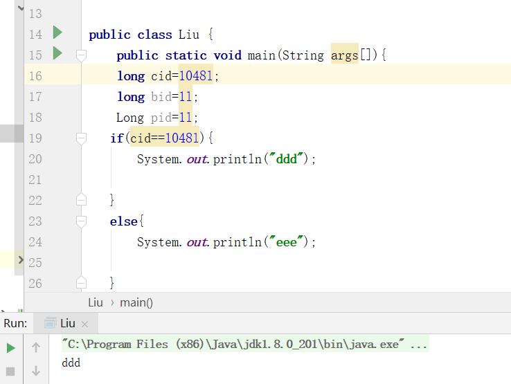Click fold end marker on line 22
This screenshot has width=511, height=384.
click(x=81, y=200)
